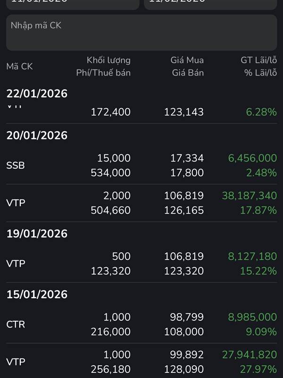283x378 pixels.
Task: Tap the 22/01/2026 date group header
Action: tap(37, 94)
